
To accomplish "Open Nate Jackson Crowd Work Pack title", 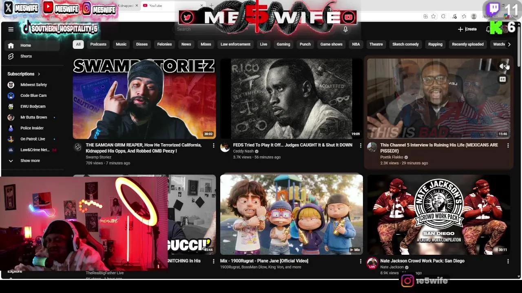I will 422,261.
